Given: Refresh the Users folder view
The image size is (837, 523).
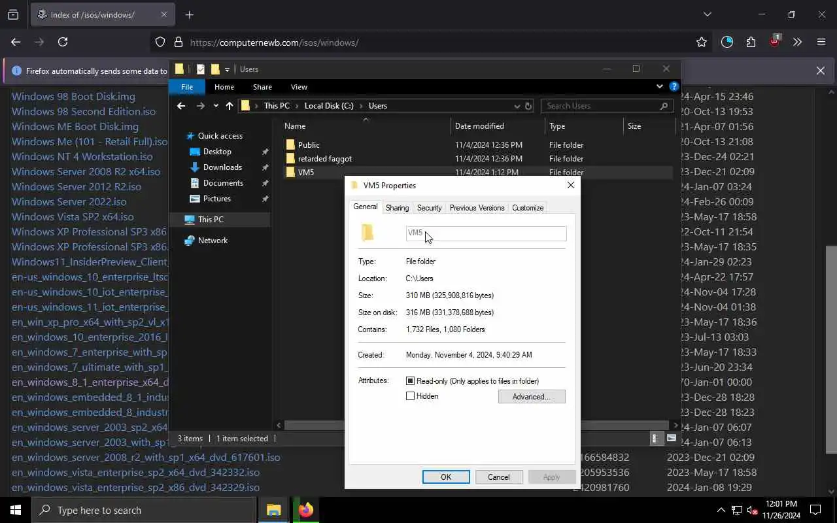Looking at the screenshot, I should (x=528, y=106).
